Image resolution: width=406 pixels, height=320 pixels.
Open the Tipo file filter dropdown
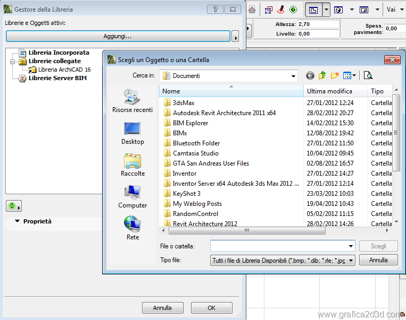point(351,261)
